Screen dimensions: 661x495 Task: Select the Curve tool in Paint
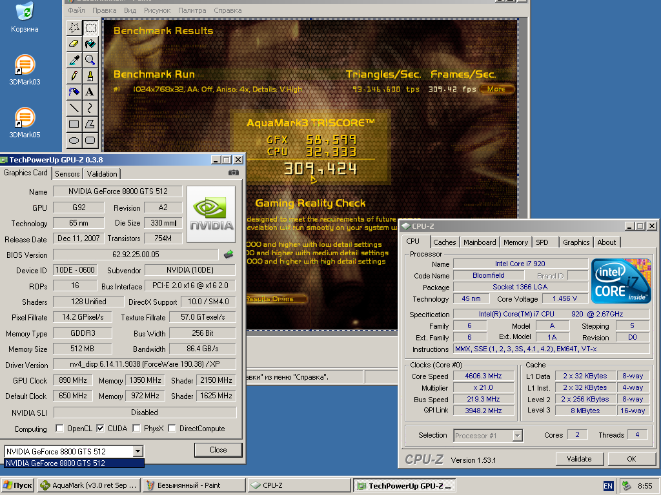click(x=90, y=108)
